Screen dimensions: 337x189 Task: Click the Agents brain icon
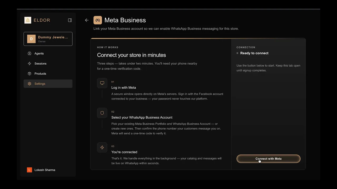tap(29, 54)
